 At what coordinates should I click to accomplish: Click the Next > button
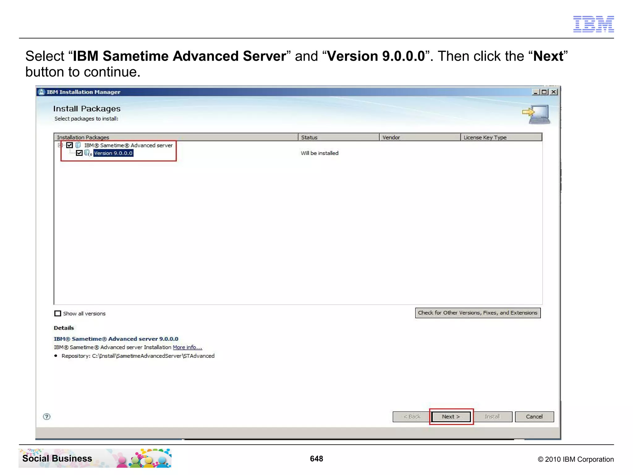click(451, 417)
